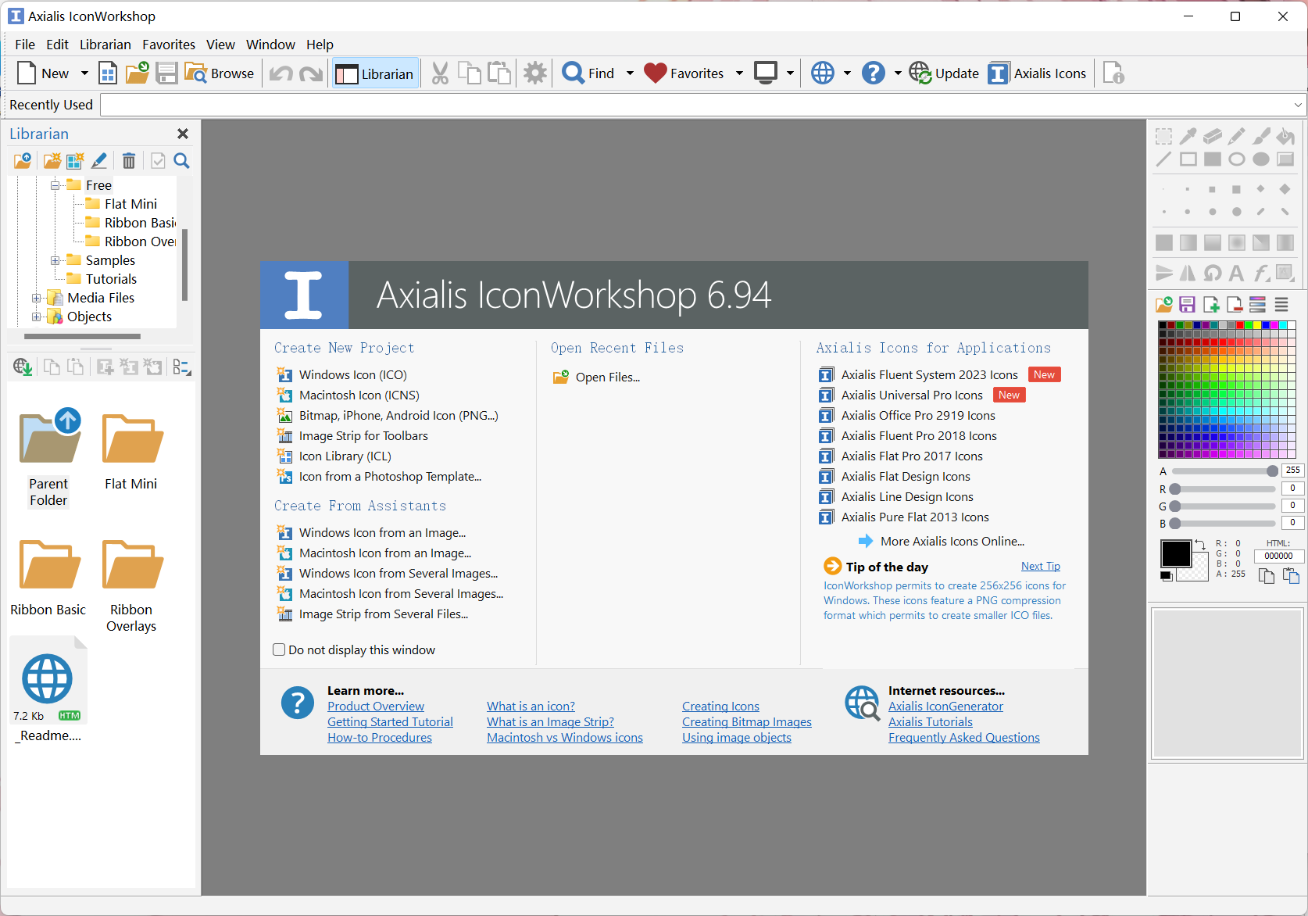The image size is (1308, 916).
Task: Click the Open file folder toolbar icon
Action: pos(137,73)
